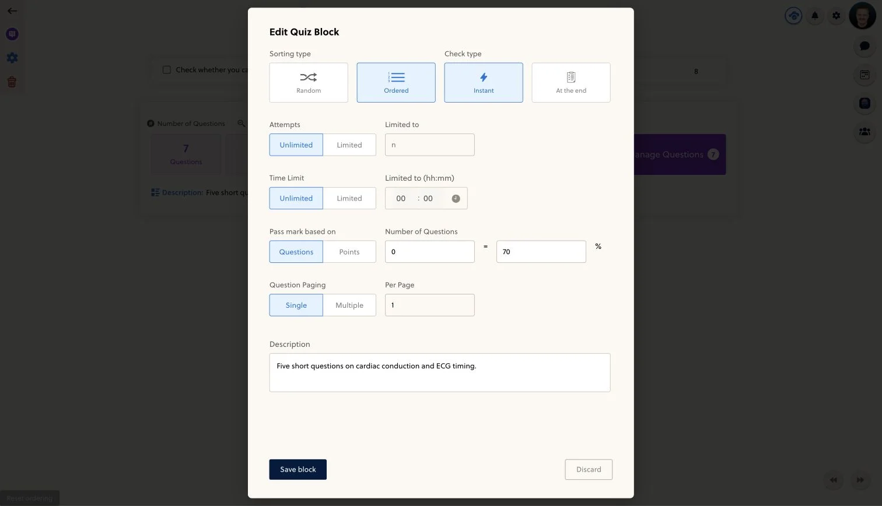Click the Discard button

pyautogui.click(x=589, y=470)
